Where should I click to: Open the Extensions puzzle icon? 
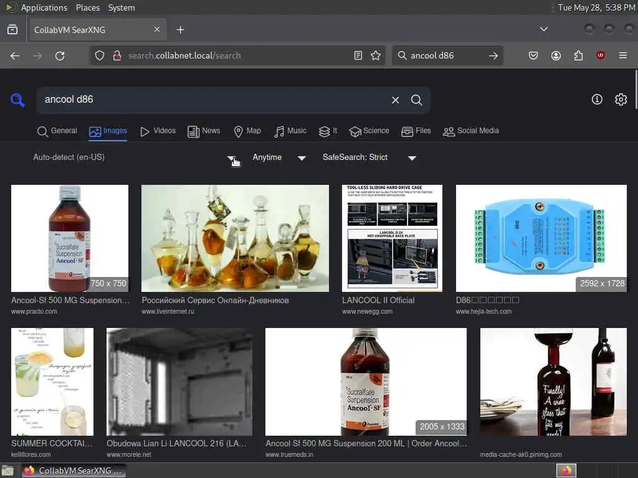pos(578,55)
